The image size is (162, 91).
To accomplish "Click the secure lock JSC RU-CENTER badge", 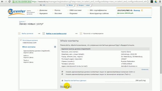I will (x=22, y=2).
